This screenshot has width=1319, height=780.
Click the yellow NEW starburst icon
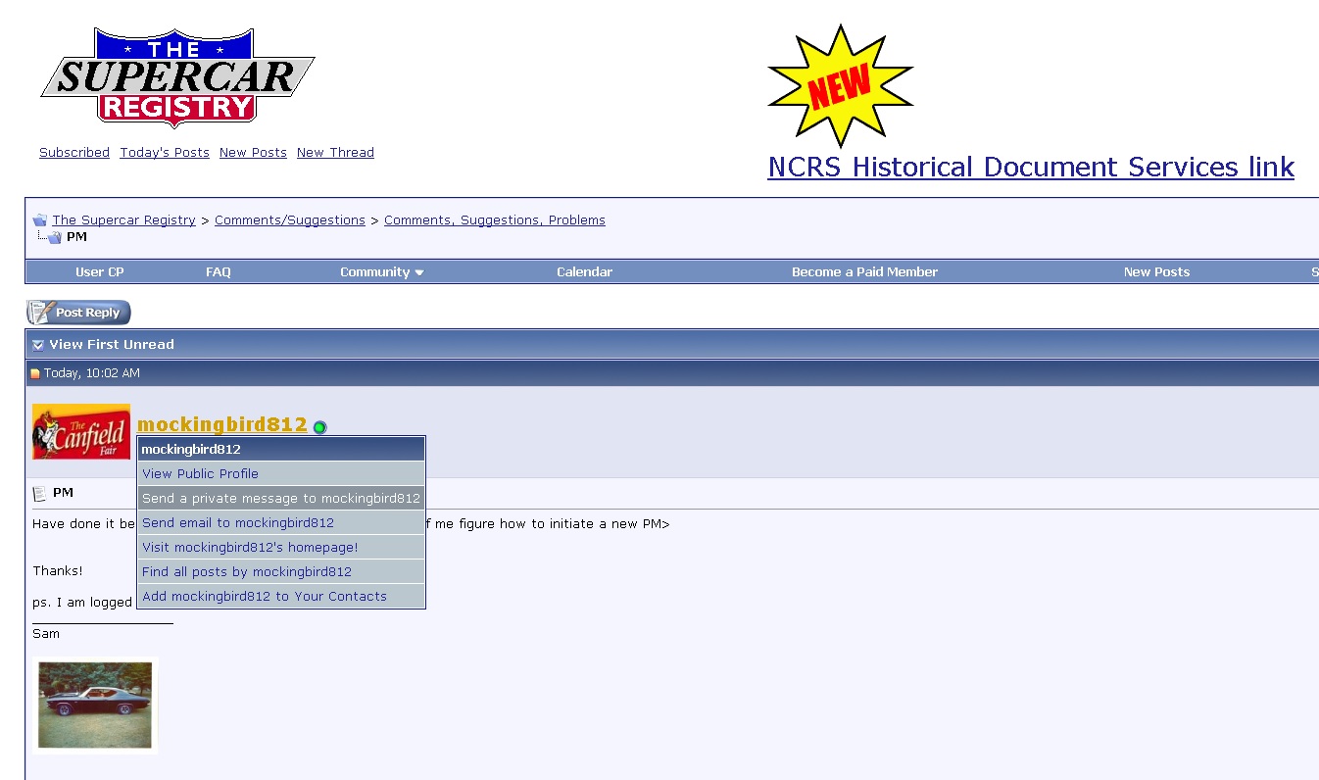(840, 87)
